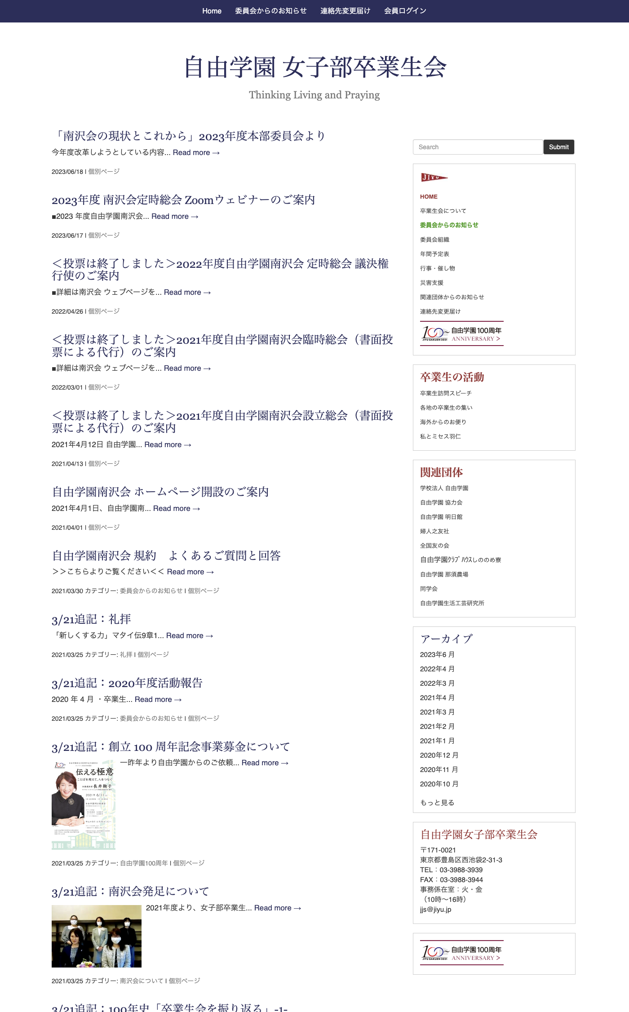This screenshot has width=629, height=1012.
Task: Select 災害支援 in sidebar
Action: pyautogui.click(x=432, y=283)
